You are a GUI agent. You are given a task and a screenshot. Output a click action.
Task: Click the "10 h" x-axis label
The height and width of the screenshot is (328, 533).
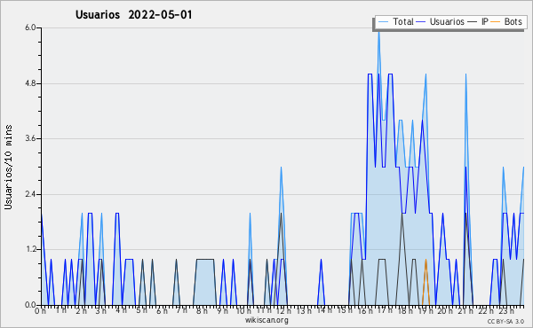(x=243, y=310)
